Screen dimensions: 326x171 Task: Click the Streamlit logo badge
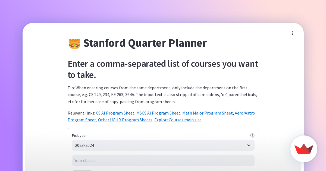(304, 149)
